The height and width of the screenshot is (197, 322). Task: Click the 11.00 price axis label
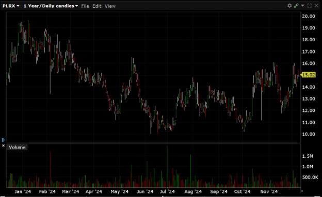[309, 122]
